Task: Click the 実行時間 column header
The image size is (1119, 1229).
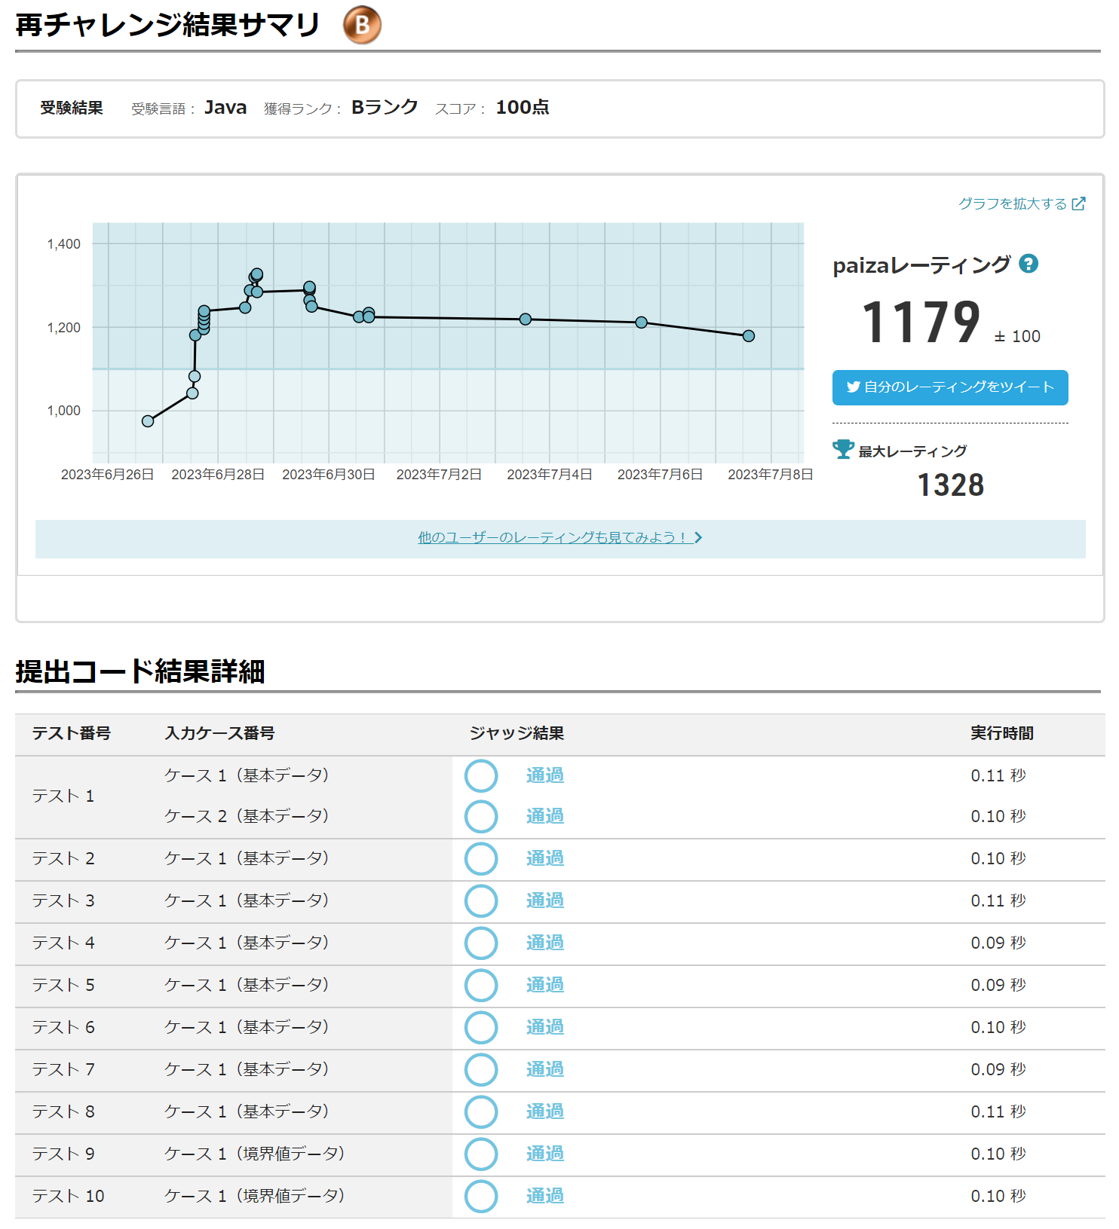Action: coord(1001,733)
